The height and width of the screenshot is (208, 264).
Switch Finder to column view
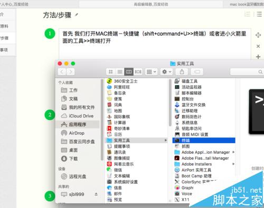click(129, 72)
